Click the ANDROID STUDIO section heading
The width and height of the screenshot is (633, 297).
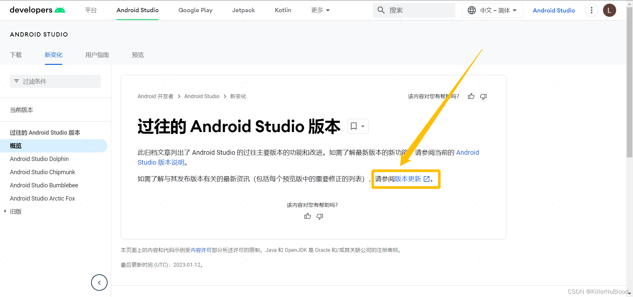(39, 35)
